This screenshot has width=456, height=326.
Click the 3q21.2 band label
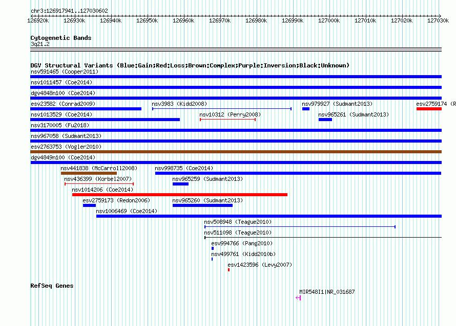[40, 44]
